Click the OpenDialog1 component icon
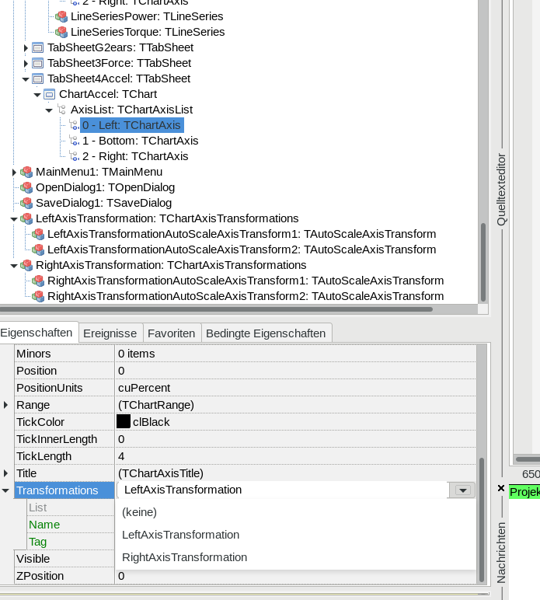Viewport: 540px width, 600px height. [26, 187]
